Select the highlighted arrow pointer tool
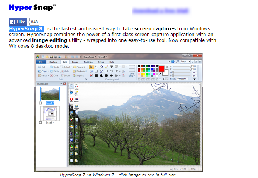 [92, 67]
